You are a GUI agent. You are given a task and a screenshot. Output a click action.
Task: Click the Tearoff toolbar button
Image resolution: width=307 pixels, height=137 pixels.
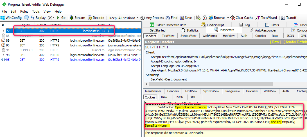[289, 18]
